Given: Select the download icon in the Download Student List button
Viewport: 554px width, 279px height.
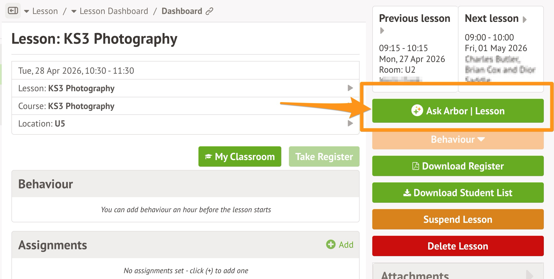Looking at the screenshot, I should pyautogui.click(x=407, y=193).
